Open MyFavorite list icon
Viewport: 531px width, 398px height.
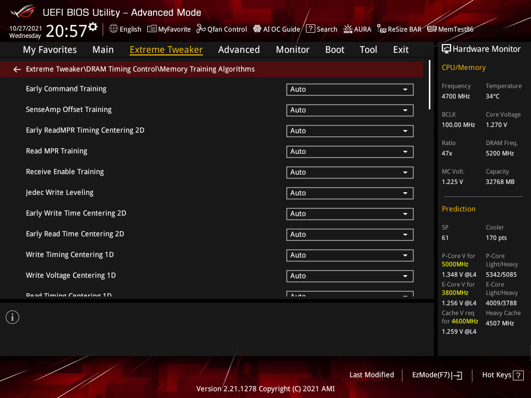coord(152,29)
